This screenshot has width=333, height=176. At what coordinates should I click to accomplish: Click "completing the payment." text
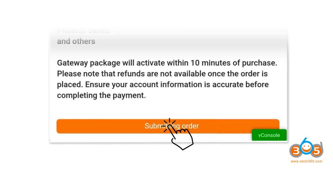tap(101, 95)
